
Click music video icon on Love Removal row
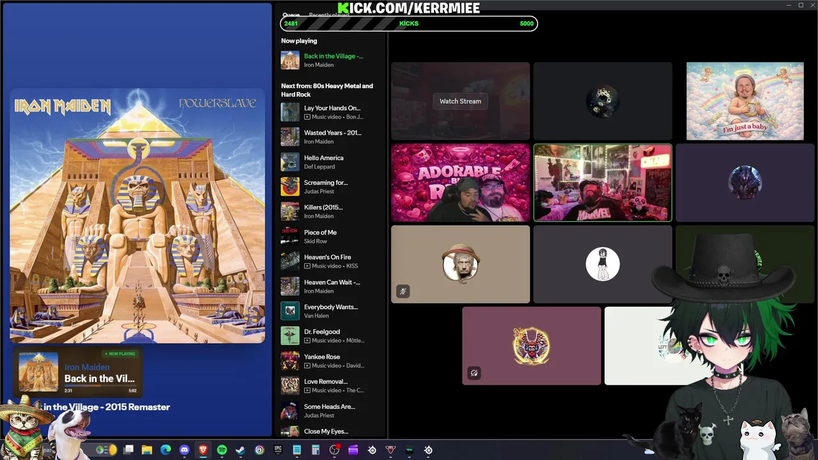tap(307, 390)
